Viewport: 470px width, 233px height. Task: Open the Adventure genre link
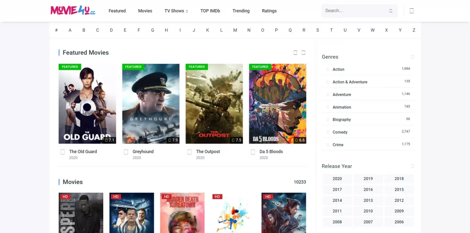pyautogui.click(x=341, y=94)
